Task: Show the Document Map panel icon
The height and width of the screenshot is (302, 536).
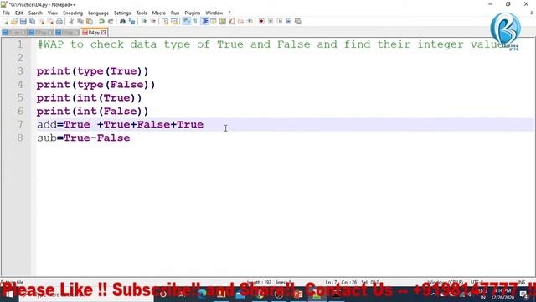Action: click(x=223, y=21)
